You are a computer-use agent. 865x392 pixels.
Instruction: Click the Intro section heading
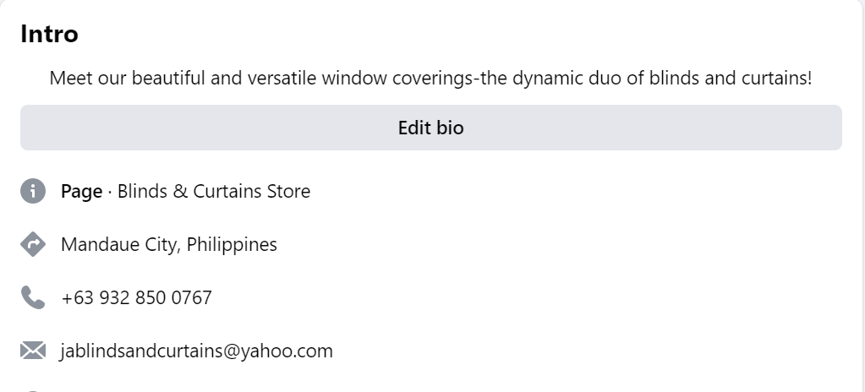coord(49,35)
